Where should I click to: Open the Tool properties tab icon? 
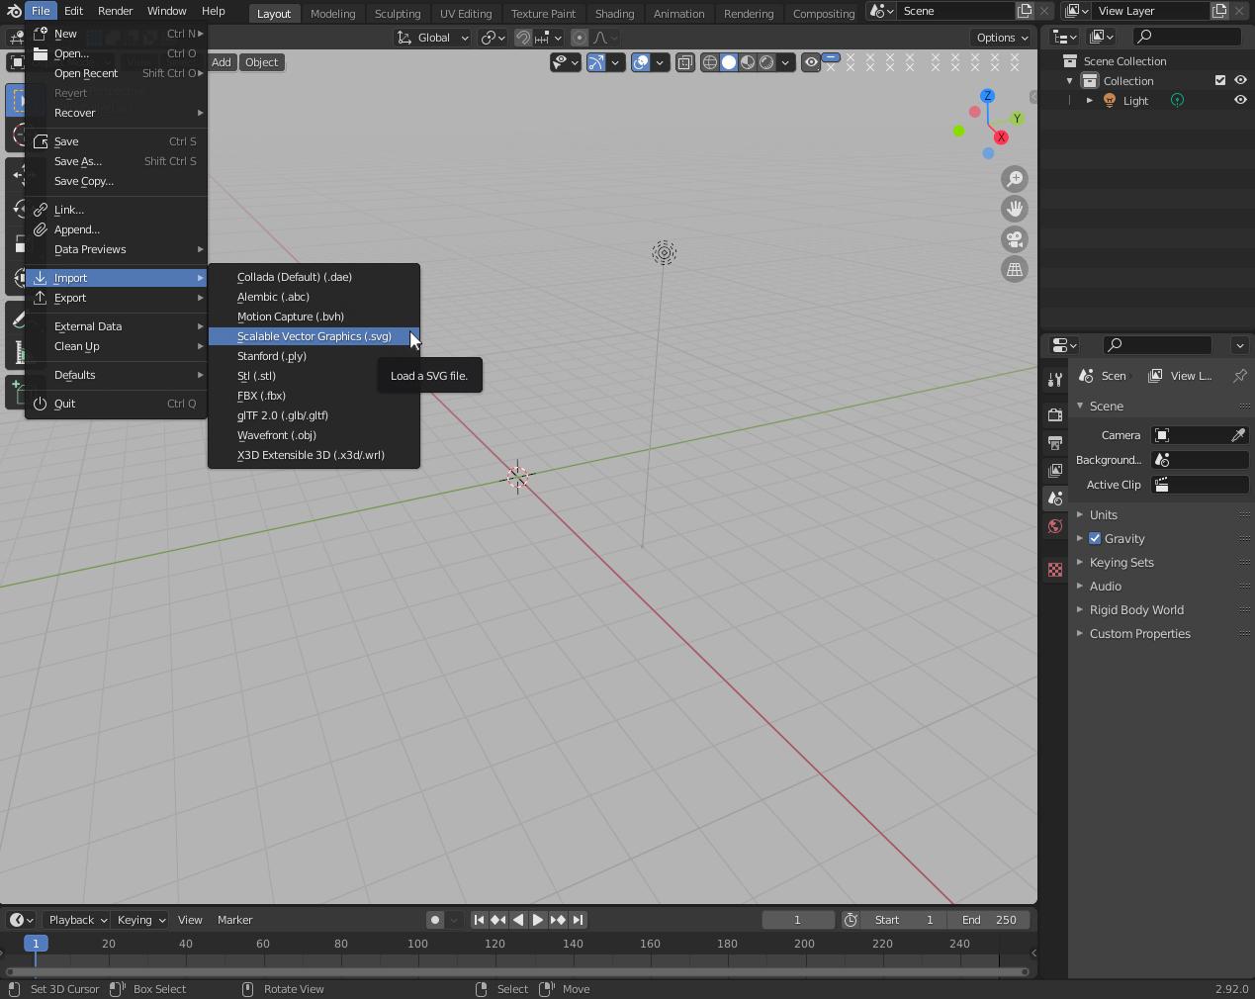pyautogui.click(x=1055, y=381)
